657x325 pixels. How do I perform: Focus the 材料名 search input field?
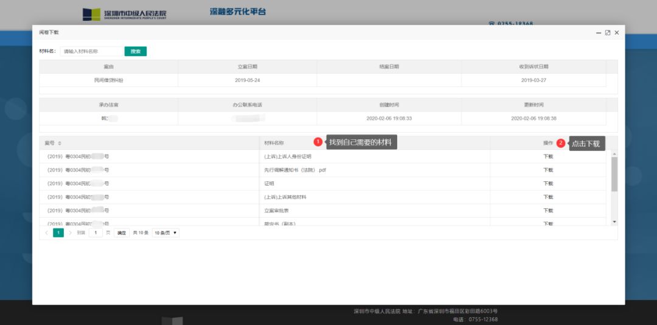pyautogui.click(x=91, y=52)
